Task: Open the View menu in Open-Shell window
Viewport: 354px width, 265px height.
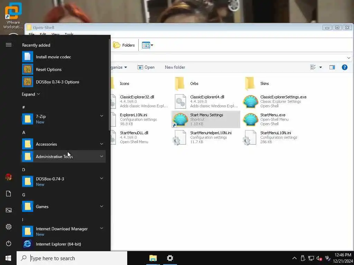Action: (55, 34)
